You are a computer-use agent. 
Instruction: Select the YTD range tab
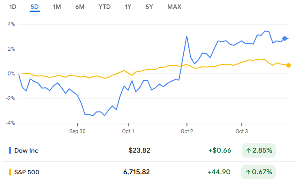click(x=105, y=7)
